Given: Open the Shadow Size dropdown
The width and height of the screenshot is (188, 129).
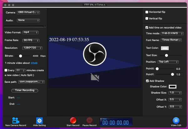Looking at the screenshot, I should point(175,93).
